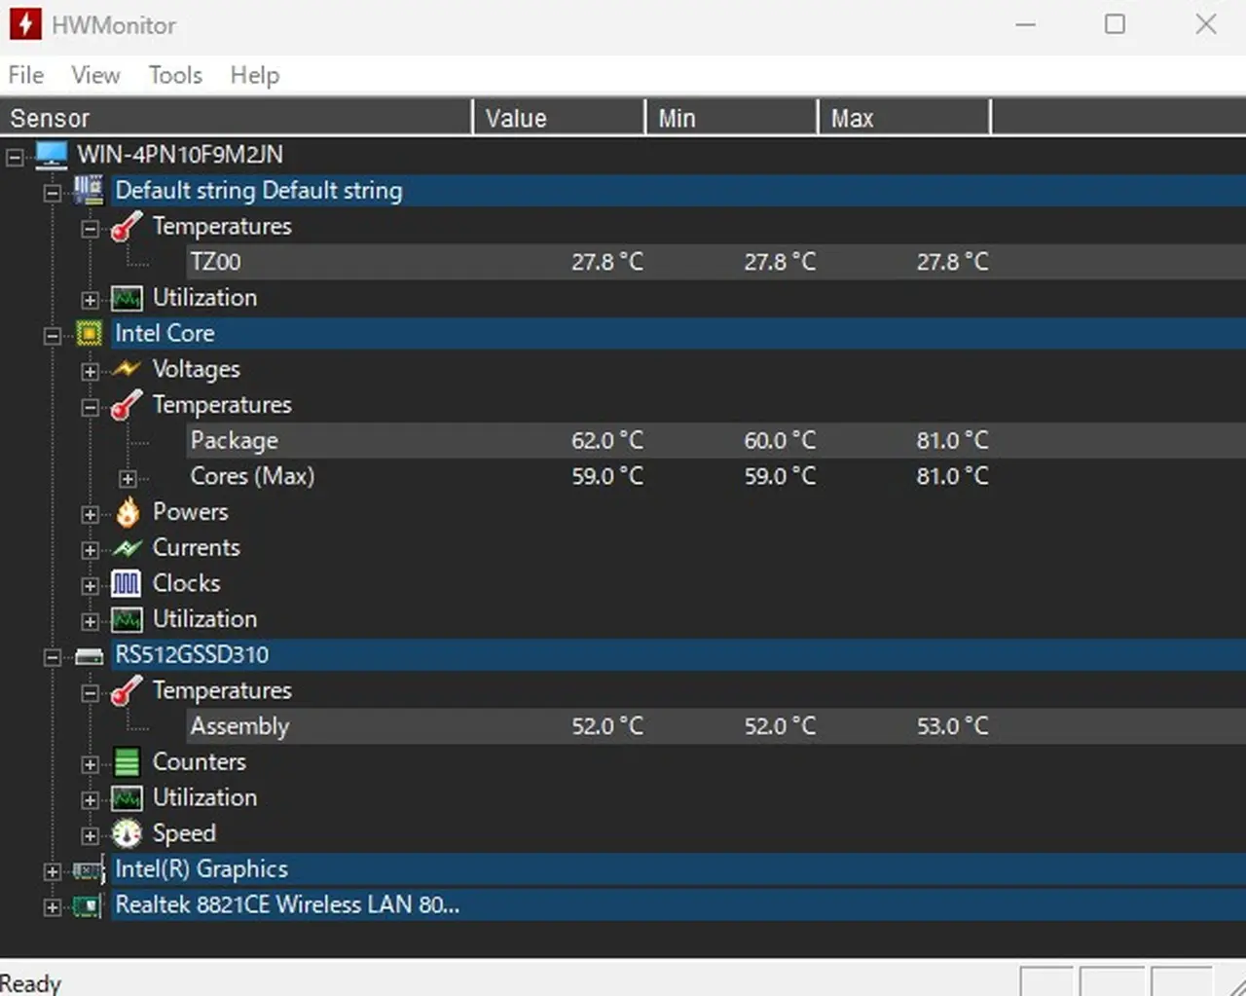Open the View menu
The width and height of the screenshot is (1246, 996).
pyautogui.click(x=95, y=75)
